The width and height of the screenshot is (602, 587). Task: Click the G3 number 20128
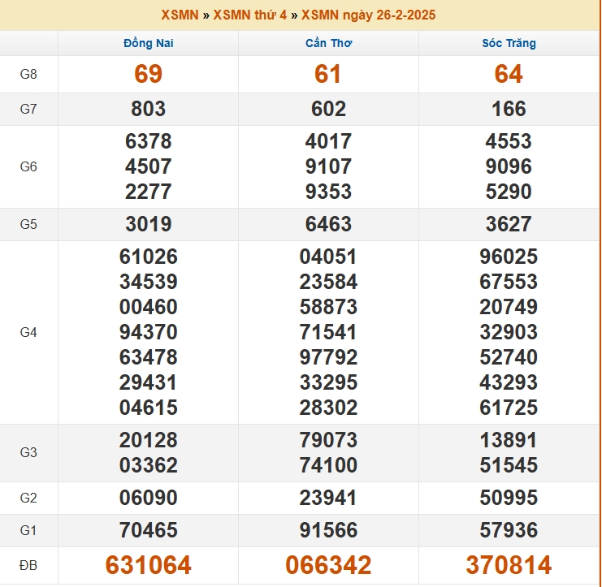148,440
